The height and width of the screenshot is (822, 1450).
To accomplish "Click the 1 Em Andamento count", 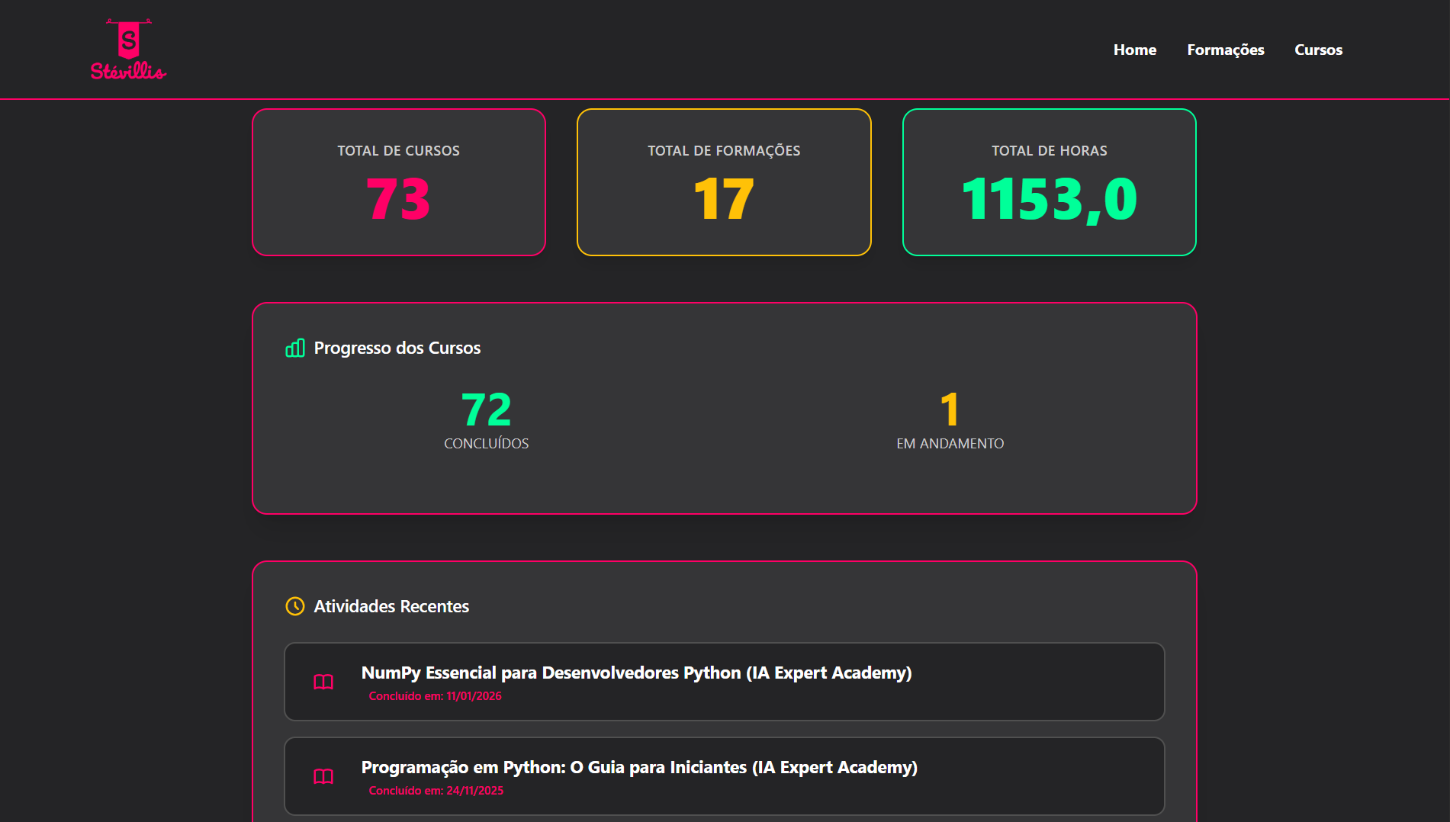I will 950,410.
